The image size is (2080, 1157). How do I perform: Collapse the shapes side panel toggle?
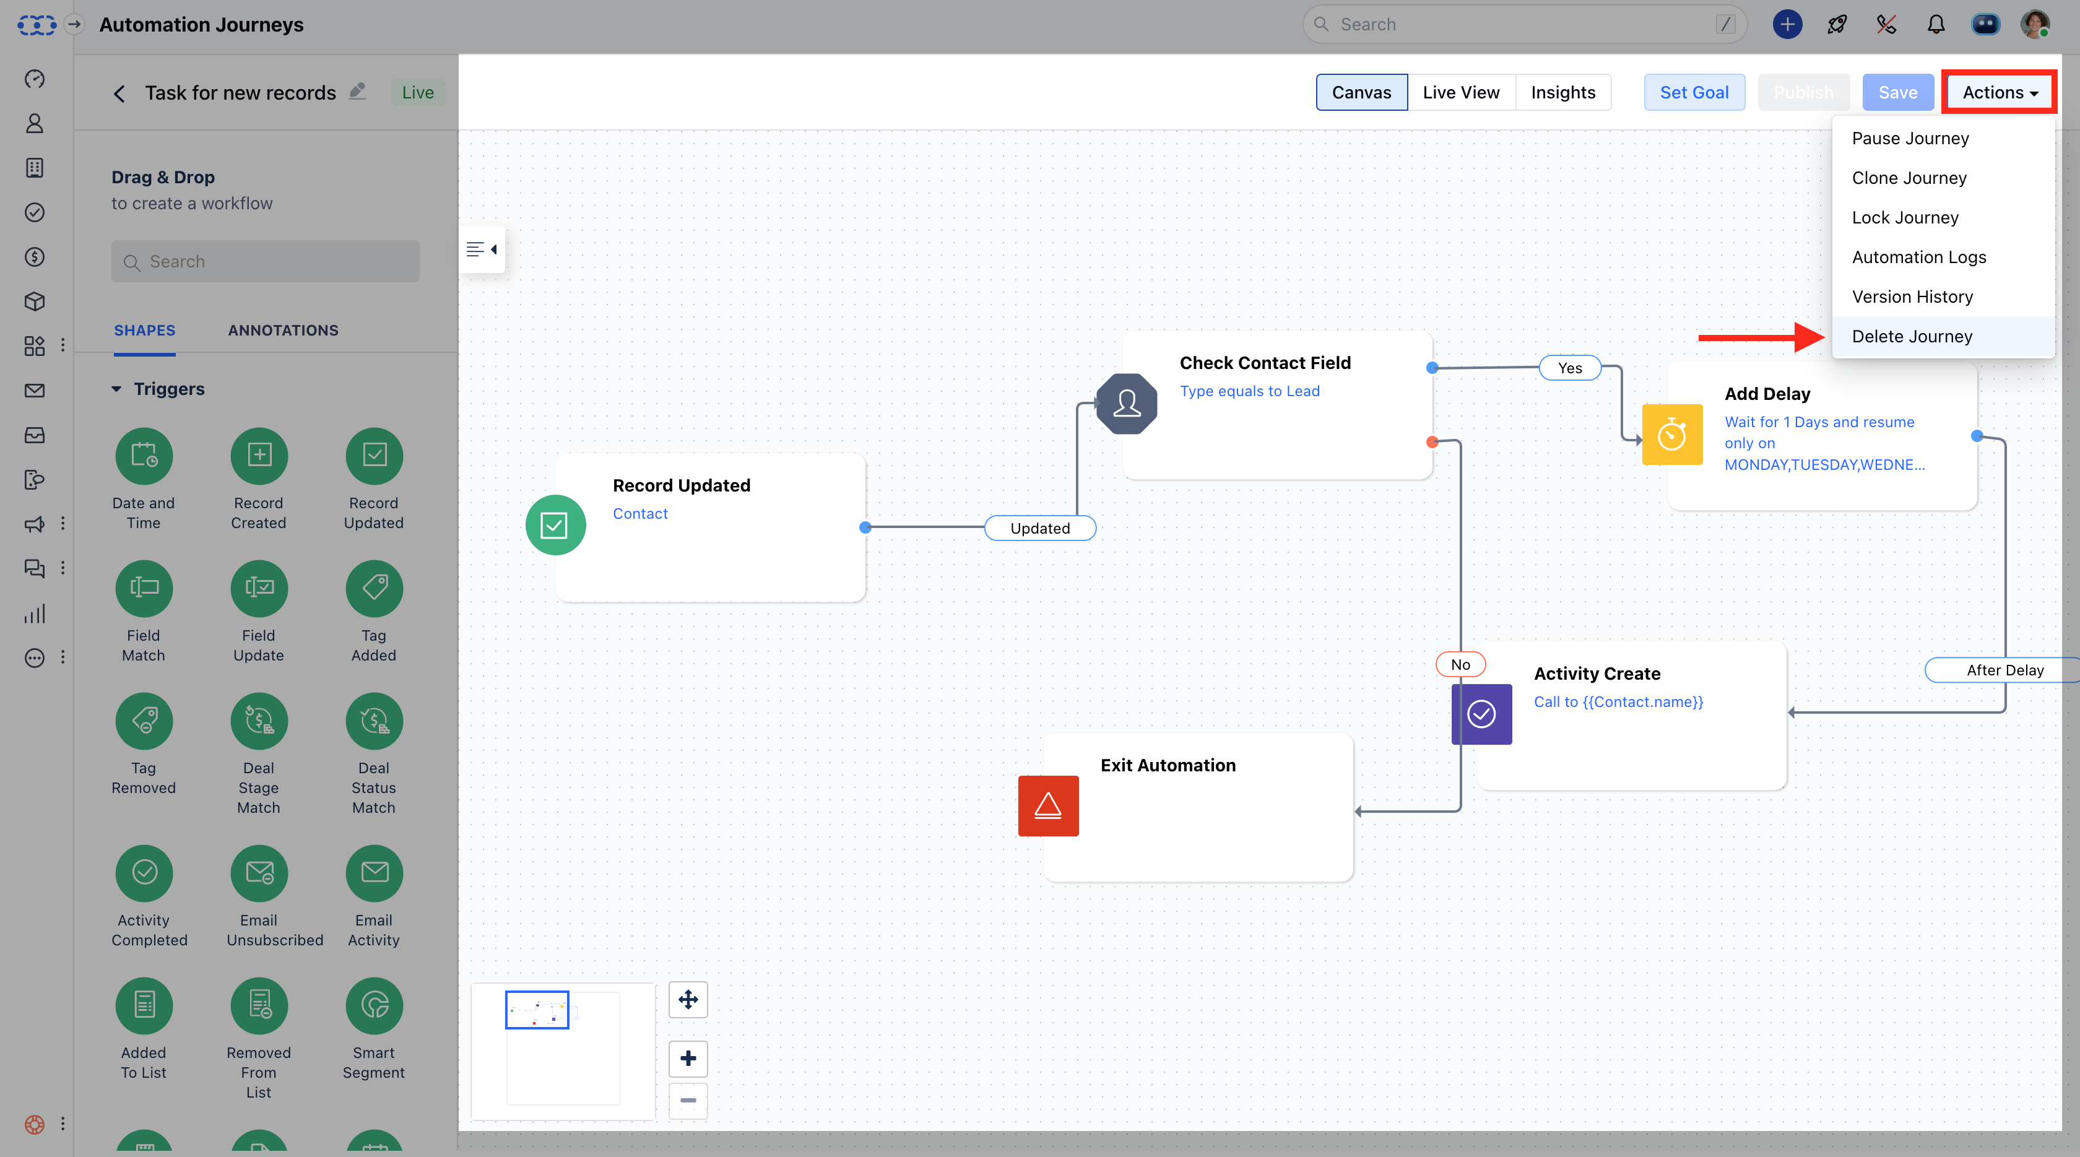[x=482, y=249]
